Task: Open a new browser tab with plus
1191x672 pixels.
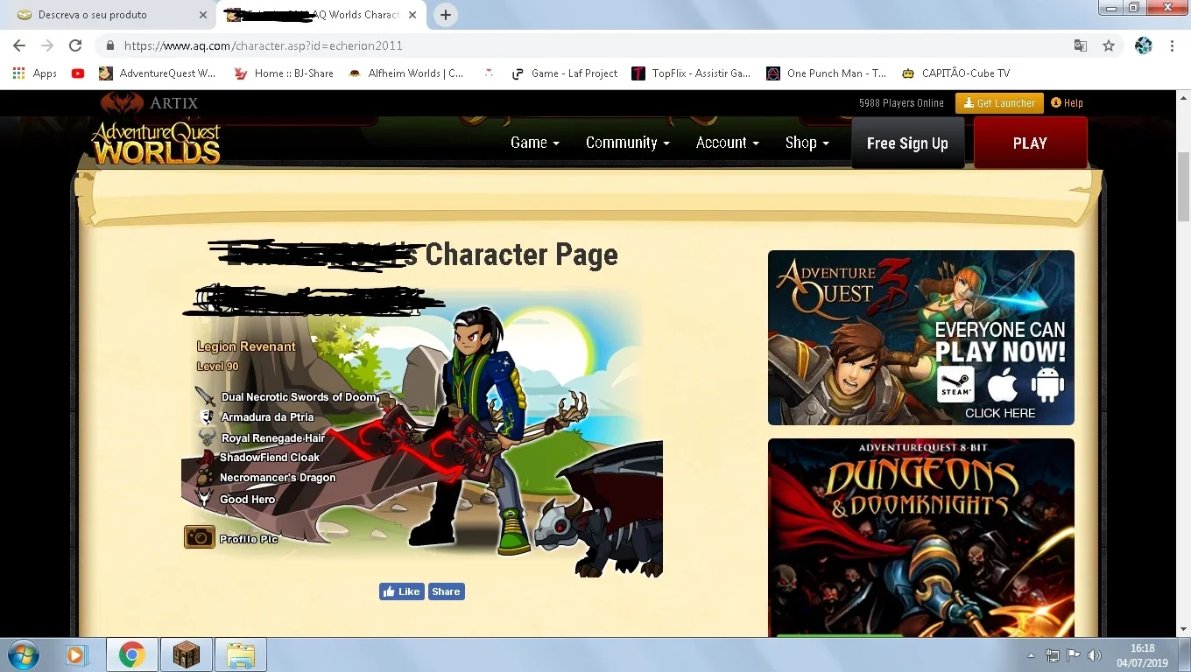Action: 446,15
